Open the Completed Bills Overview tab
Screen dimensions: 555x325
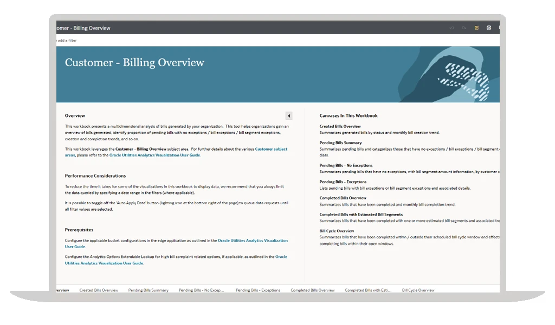coord(312,290)
